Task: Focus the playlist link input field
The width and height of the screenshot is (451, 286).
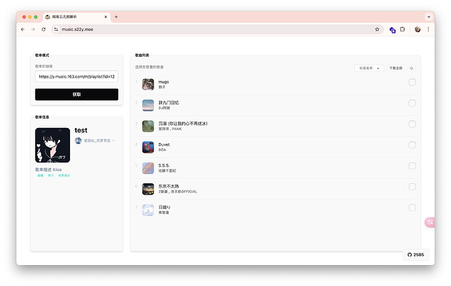Action: pos(76,76)
